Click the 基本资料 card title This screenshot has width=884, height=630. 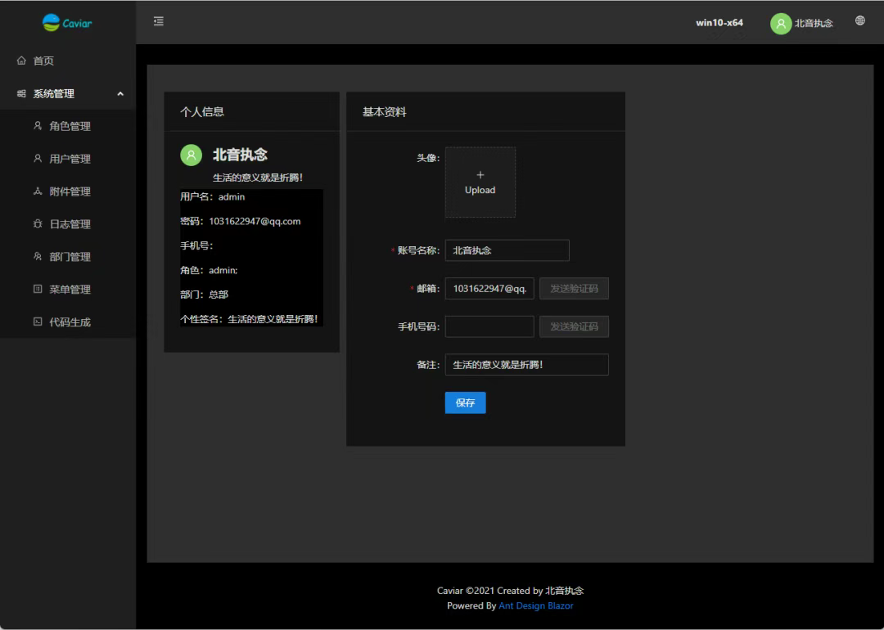pyautogui.click(x=385, y=112)
